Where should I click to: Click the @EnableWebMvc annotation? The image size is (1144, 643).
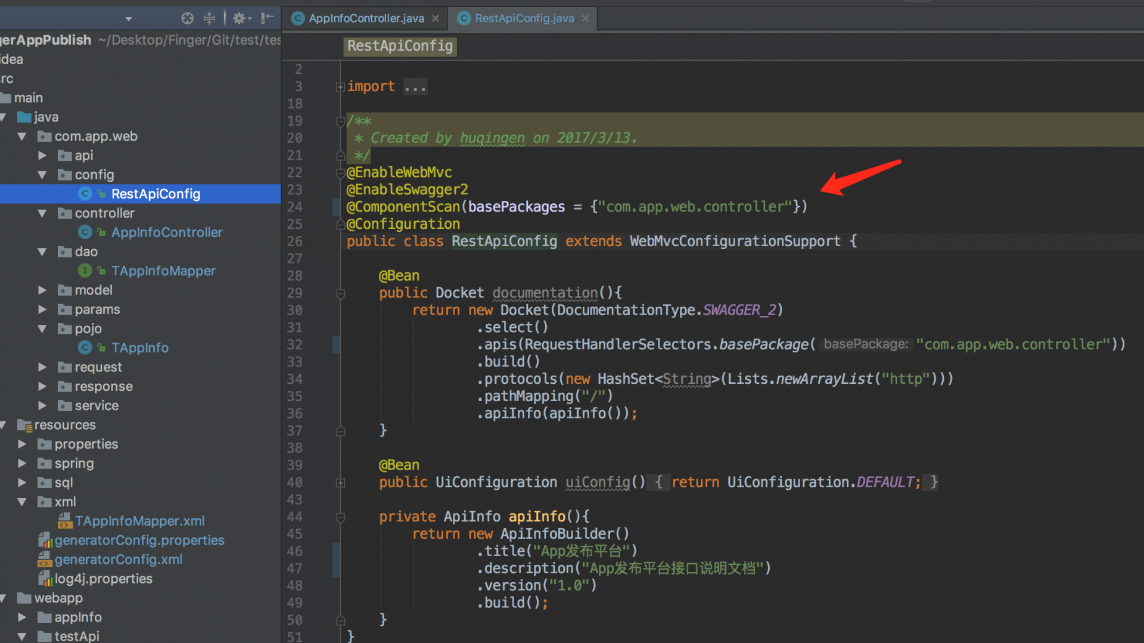click(x=399, y=173)
